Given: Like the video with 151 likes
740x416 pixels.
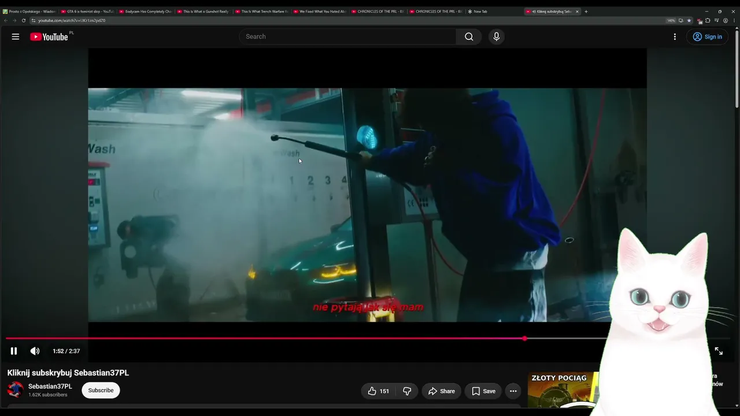Looking at the screenshot, I should [x=378, y=391].
